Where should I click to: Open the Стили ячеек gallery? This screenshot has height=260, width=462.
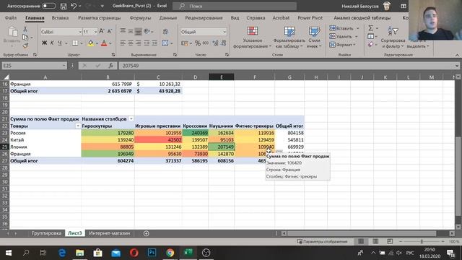point(314,38)
